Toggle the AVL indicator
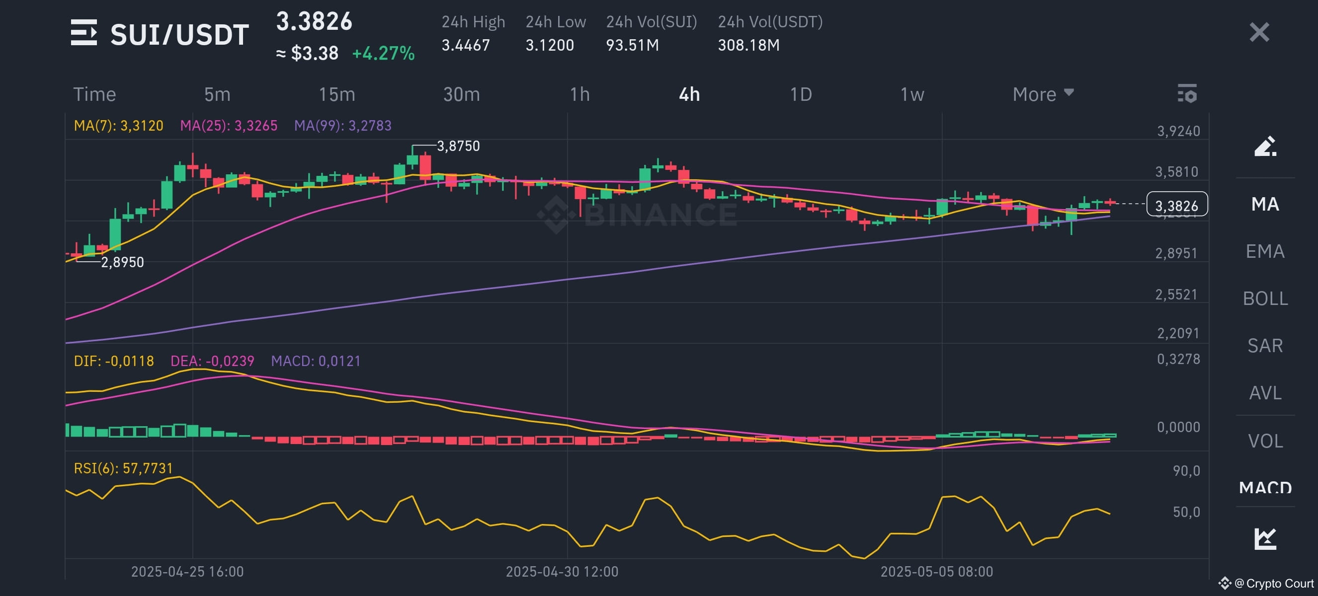 [1265, 392]
